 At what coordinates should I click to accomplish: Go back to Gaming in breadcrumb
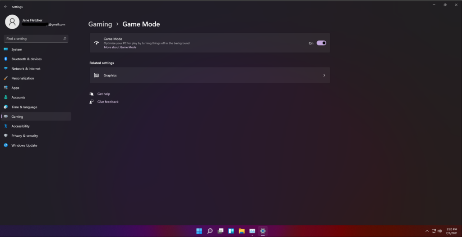(100, 24)
